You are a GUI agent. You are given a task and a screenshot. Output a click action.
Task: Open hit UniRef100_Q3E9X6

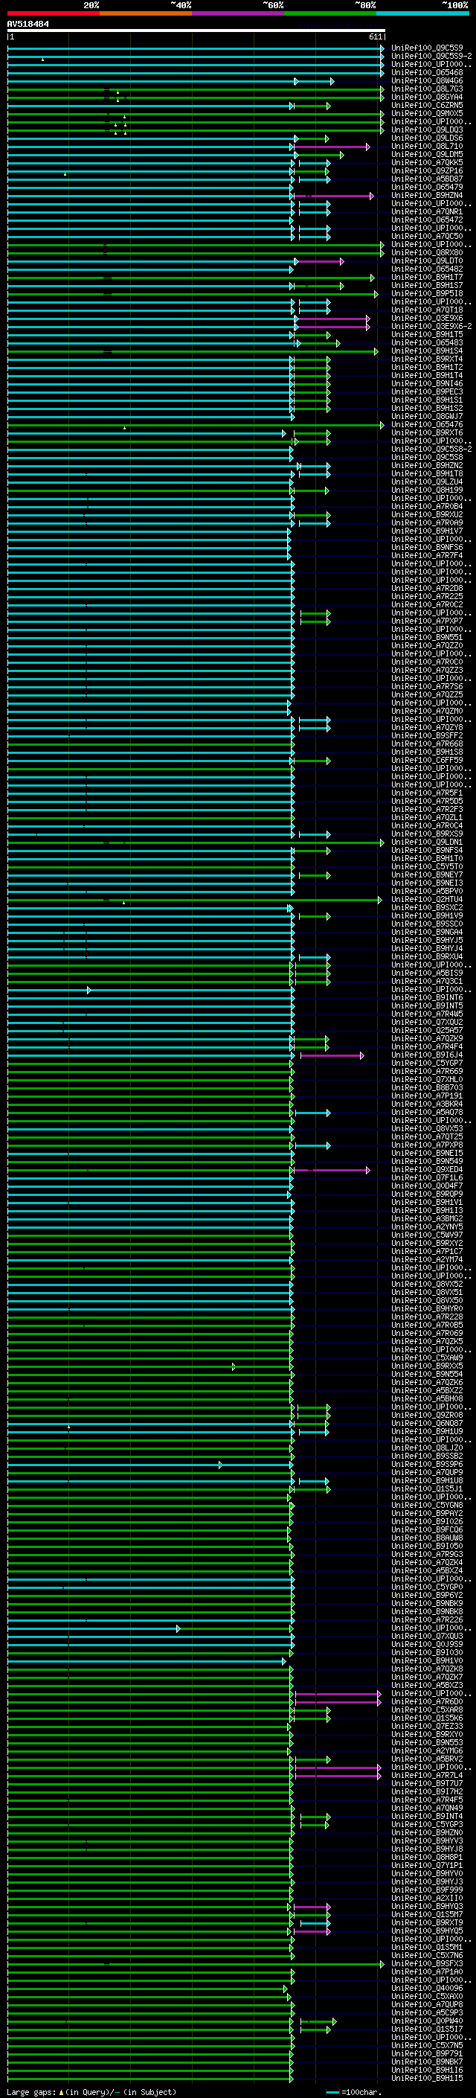click(427, 319)
